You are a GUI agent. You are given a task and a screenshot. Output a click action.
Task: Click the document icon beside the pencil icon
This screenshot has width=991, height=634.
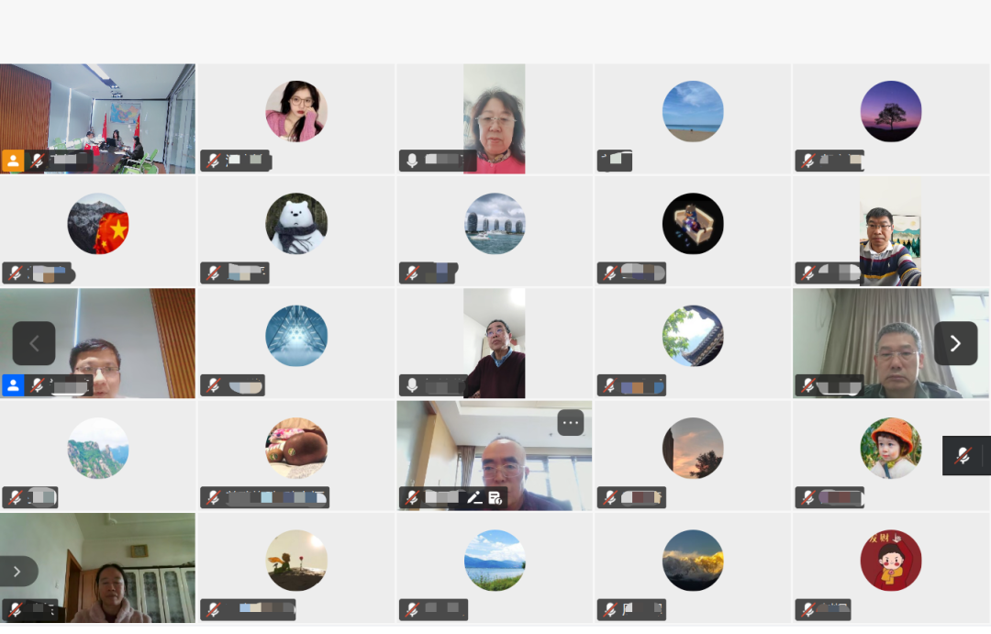point(495,498)
